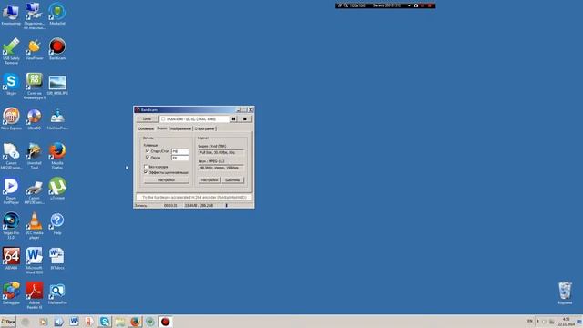Launch the AIDA64 desktop shortcut
This screenshot has height=328, width=583.
click(x=11, y=259)
